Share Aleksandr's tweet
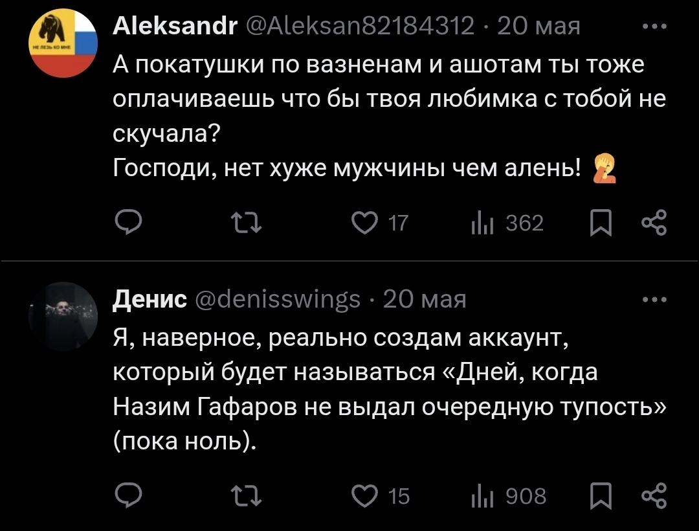This screenshot has width=699, height=531. point(652,223)
